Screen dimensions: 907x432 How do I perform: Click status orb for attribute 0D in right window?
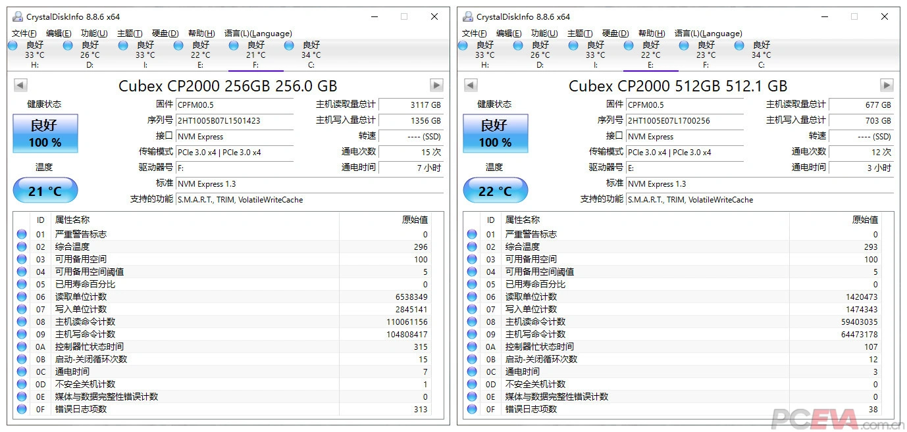pyautogui.click(x=472, y=384)
